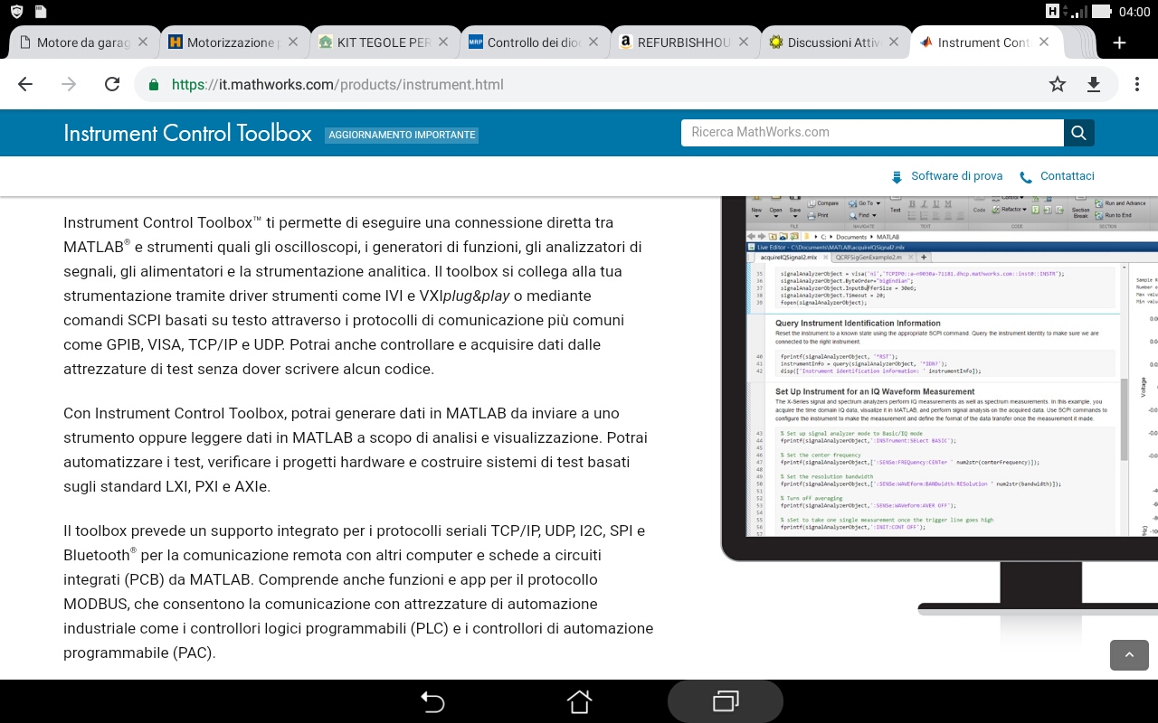Click the word 'MODBUS' in paragraph
Image resolution: width=1158 pixels, height=723 pixels.
[x=96, y=604]
